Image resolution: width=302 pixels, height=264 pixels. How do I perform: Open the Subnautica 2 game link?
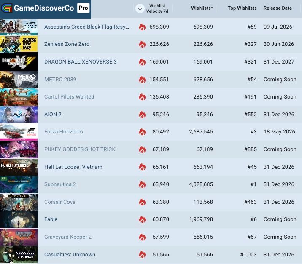(x=60, y=184)
